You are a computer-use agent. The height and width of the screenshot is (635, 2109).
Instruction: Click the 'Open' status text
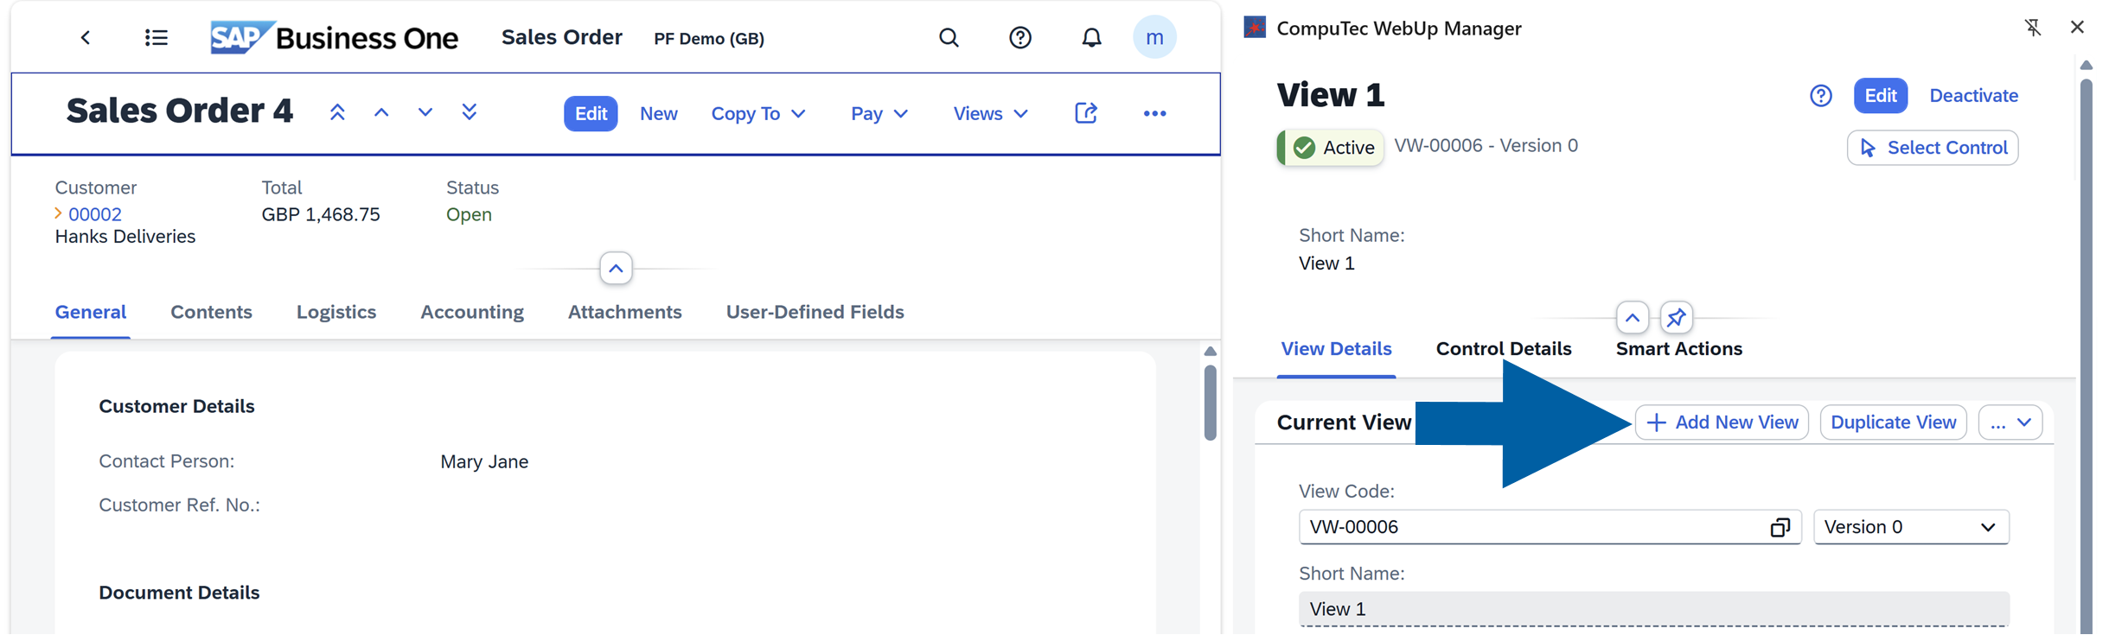[x=469, y=214]
